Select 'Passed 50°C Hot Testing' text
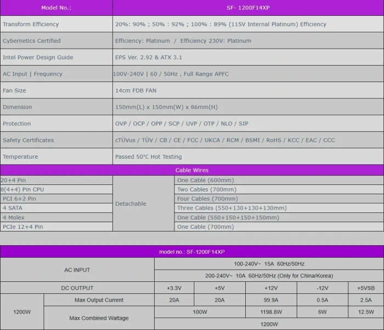Image resolution: width=384 pixels, height=330 pixels. coord(148,157)
